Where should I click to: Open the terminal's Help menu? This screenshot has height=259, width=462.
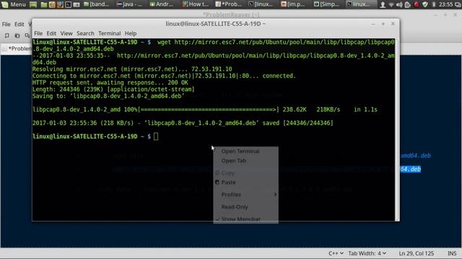[131, 33]
